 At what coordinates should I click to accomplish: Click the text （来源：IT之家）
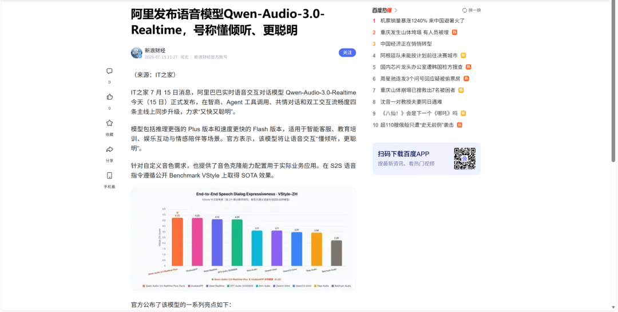click(155, 75)
